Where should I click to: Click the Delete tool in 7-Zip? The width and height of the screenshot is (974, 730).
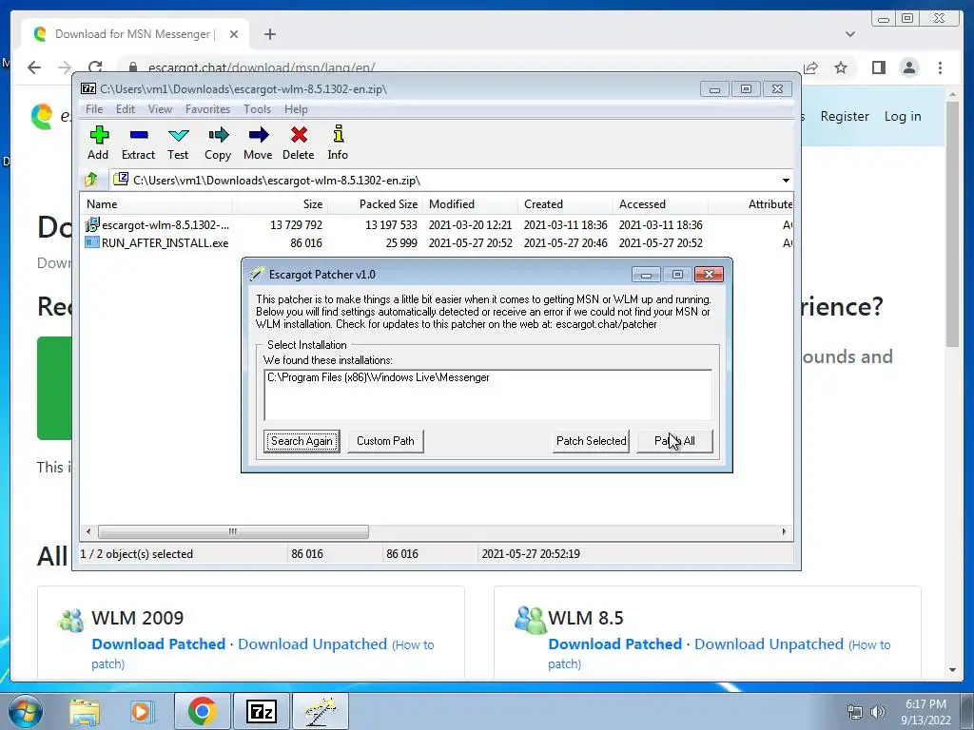point(298,144)
